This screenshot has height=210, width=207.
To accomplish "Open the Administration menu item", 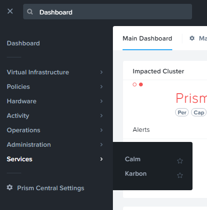I will (29, 145).
